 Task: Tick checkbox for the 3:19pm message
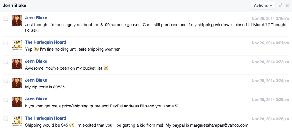pyautogui.click(x=6, y=19)
